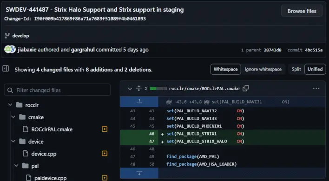Open gargrahul committer profile link

pyautogui.click(x=83, y=50)
